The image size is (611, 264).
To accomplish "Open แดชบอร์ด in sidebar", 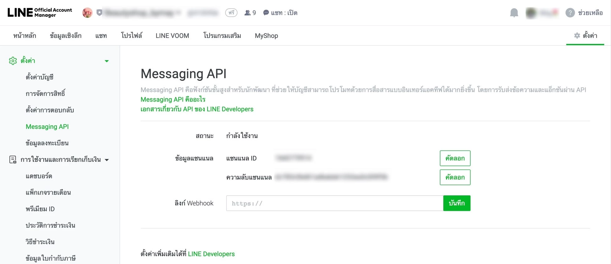I will point(39,176).
